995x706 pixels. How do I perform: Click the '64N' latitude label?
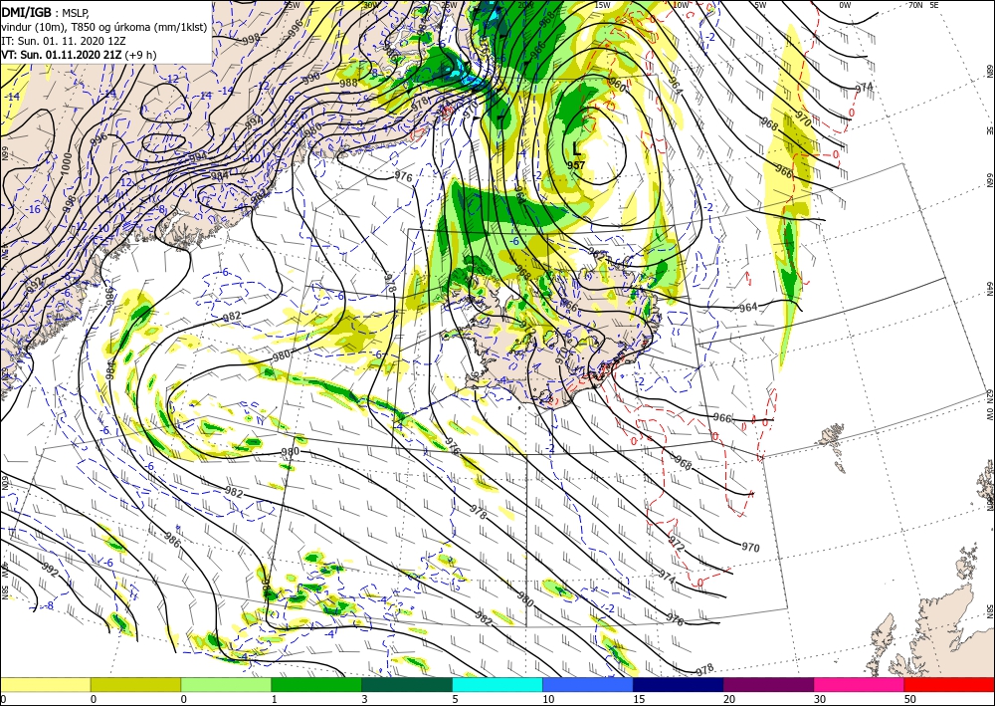point(990,290)
